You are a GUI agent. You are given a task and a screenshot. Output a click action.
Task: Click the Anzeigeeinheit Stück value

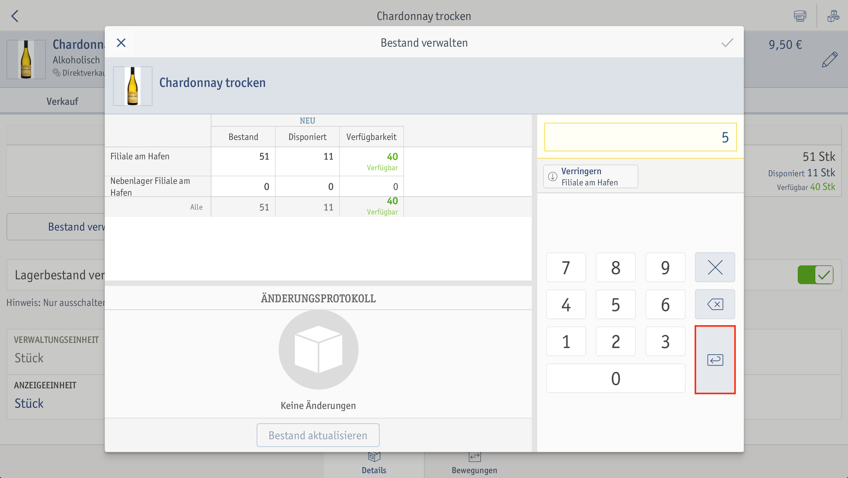pyautogui.click(x=29, y=403)
